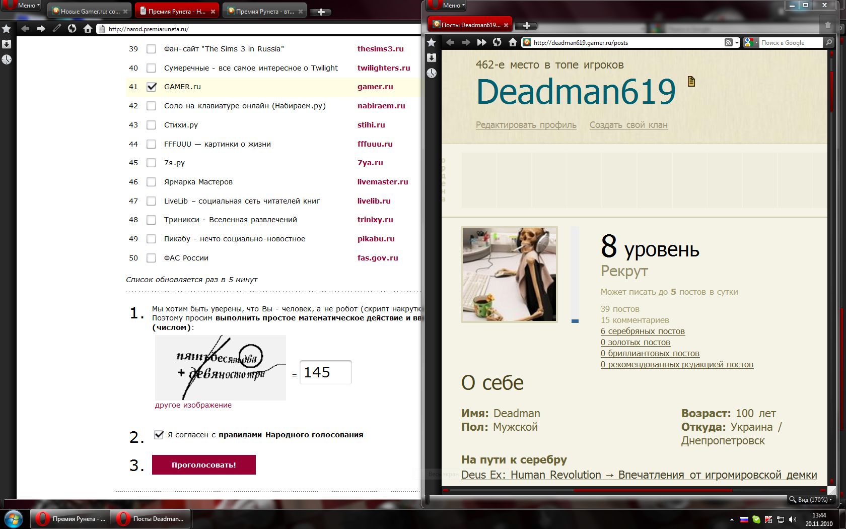
Task: Open the Deus Ex: Human Revolution post link
Action: (639, 475)
